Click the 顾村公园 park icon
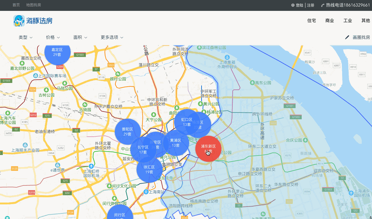Image resolution: width=372 pixels, height=219 pixels. coord(118,74)
